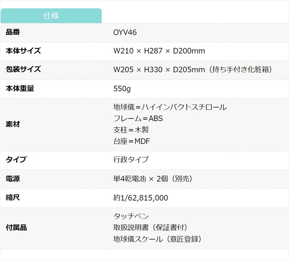Click the 550g weight value
The image size is (289, 260).
click(122, 89)
